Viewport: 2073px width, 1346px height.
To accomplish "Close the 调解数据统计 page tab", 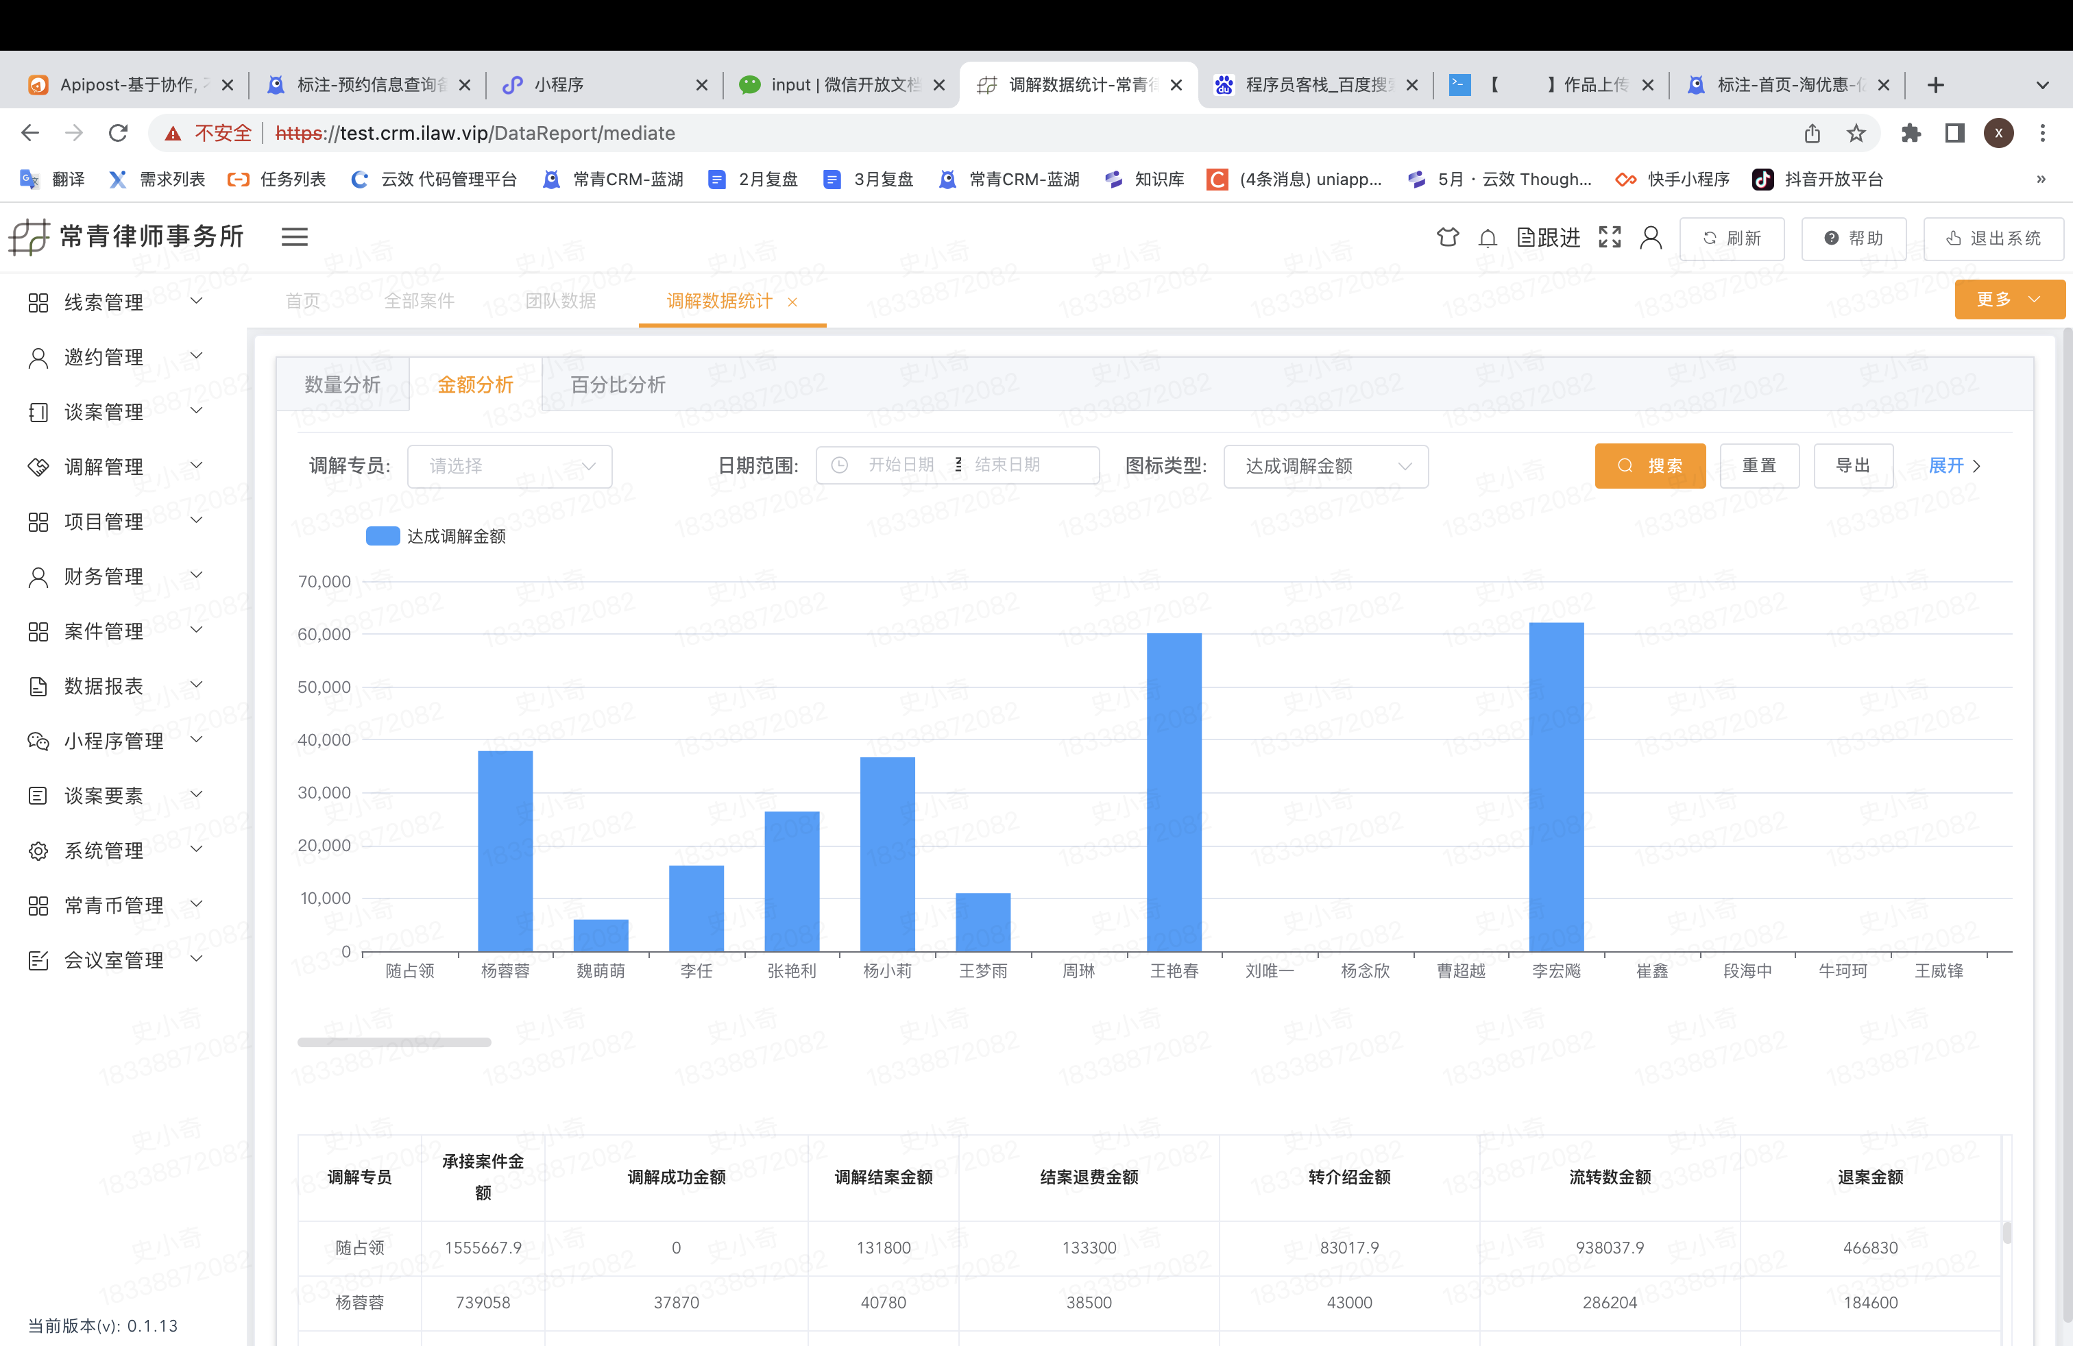I will pyautogui.click(x=792, y=302).
